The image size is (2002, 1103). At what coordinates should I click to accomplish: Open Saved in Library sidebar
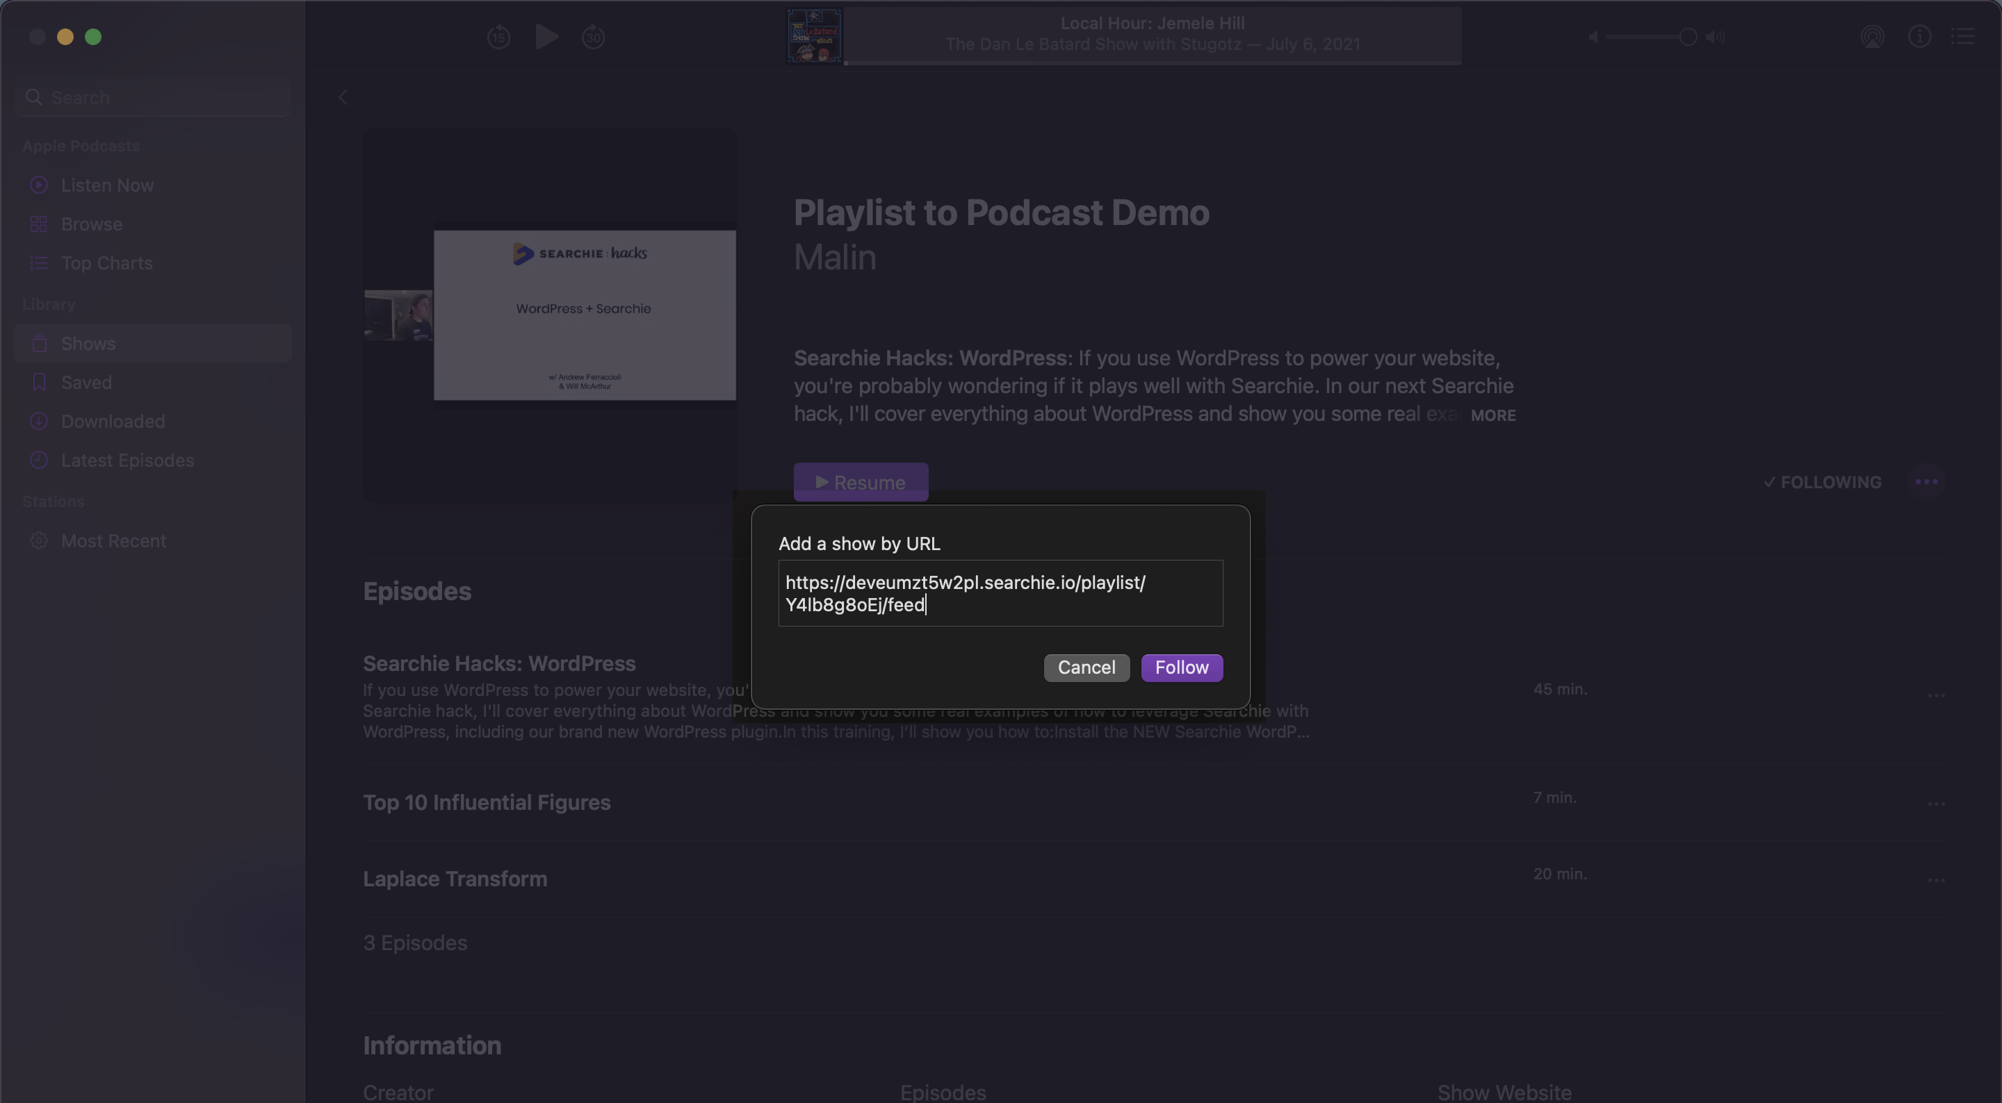click(153, 382)
